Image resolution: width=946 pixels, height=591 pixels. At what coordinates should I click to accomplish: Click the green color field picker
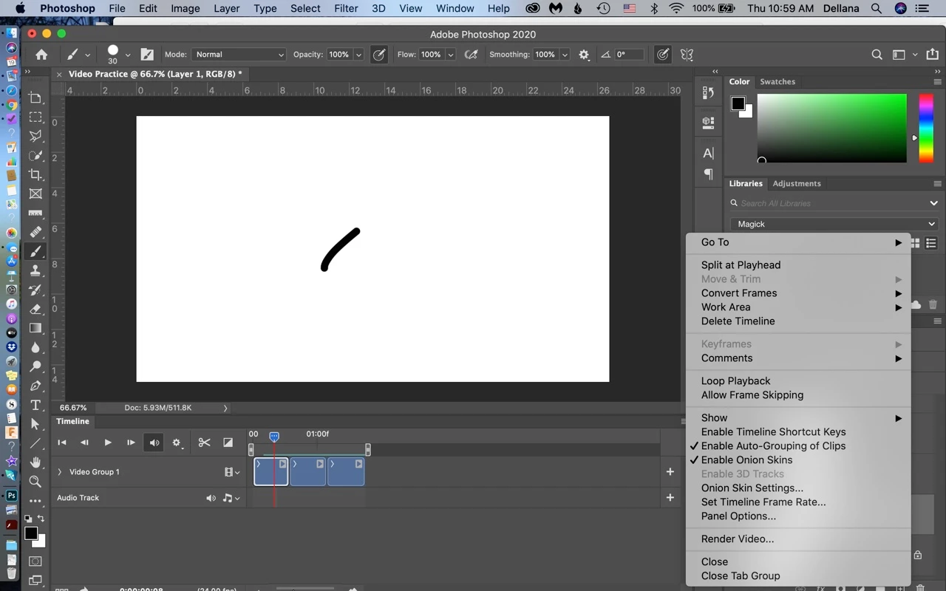[832, 128]
